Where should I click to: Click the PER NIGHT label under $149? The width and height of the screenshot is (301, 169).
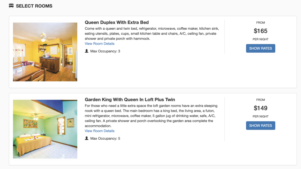[x=260, y=116]
